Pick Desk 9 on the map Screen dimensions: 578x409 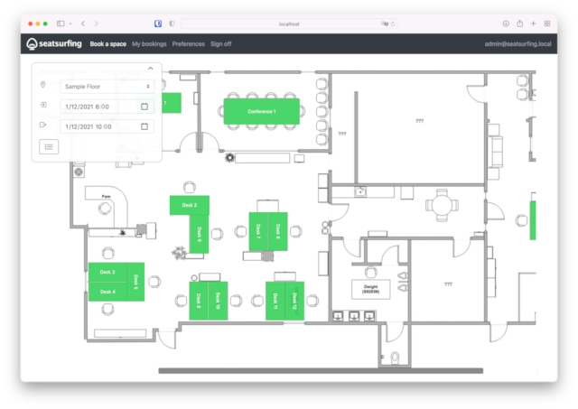point(199,301)
